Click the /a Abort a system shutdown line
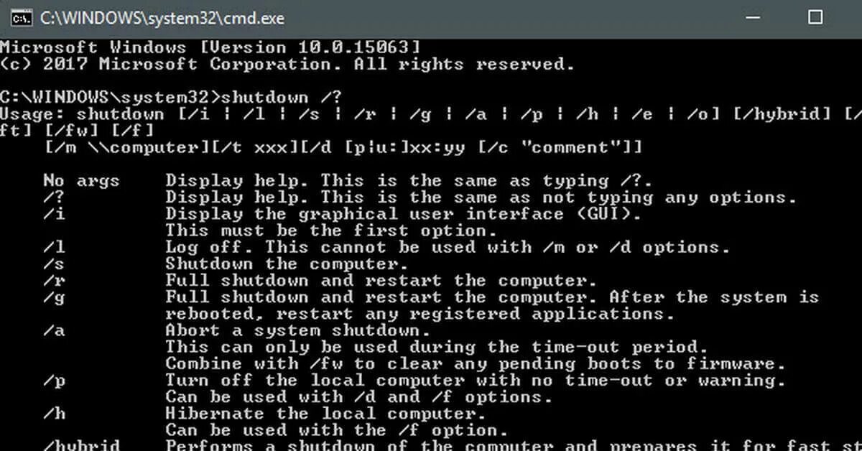The width and height of the screenshot is (862, 451). coord(236,330)
